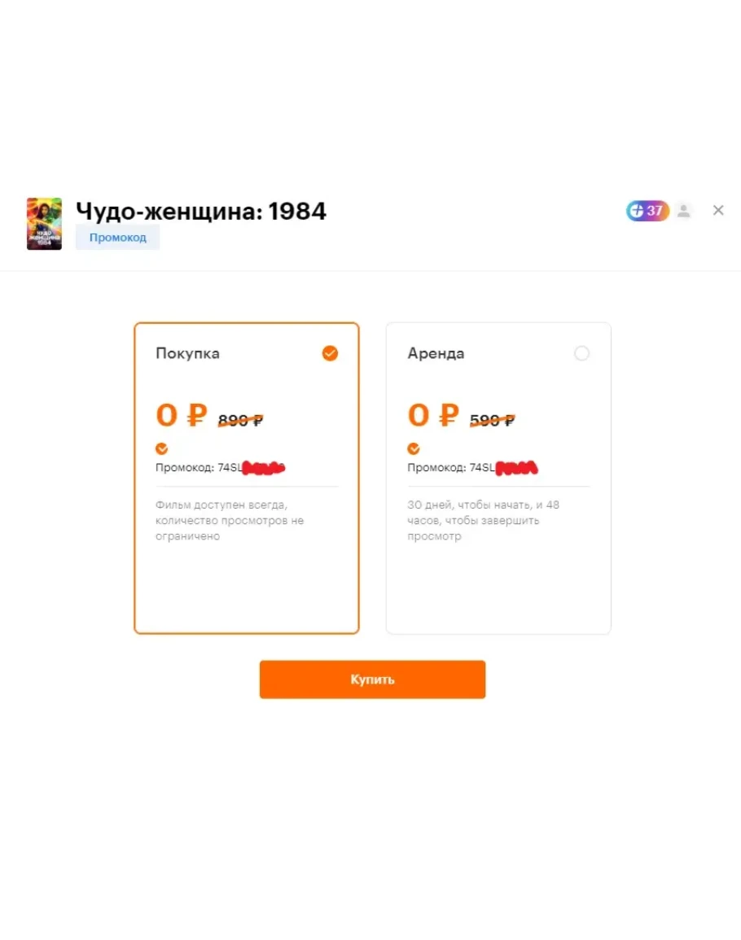Click the Wonder Woman 1984 poster thumbnail
This screenshot has width=741, height=940.
44,224
